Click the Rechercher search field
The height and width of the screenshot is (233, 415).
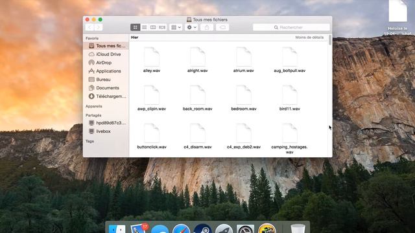291,27
